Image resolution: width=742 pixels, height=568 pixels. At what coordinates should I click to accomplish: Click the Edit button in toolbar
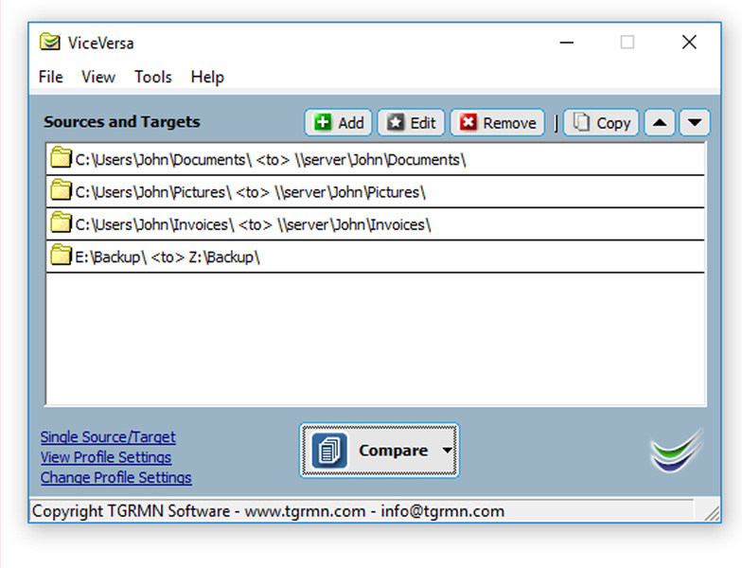point(411,123)
